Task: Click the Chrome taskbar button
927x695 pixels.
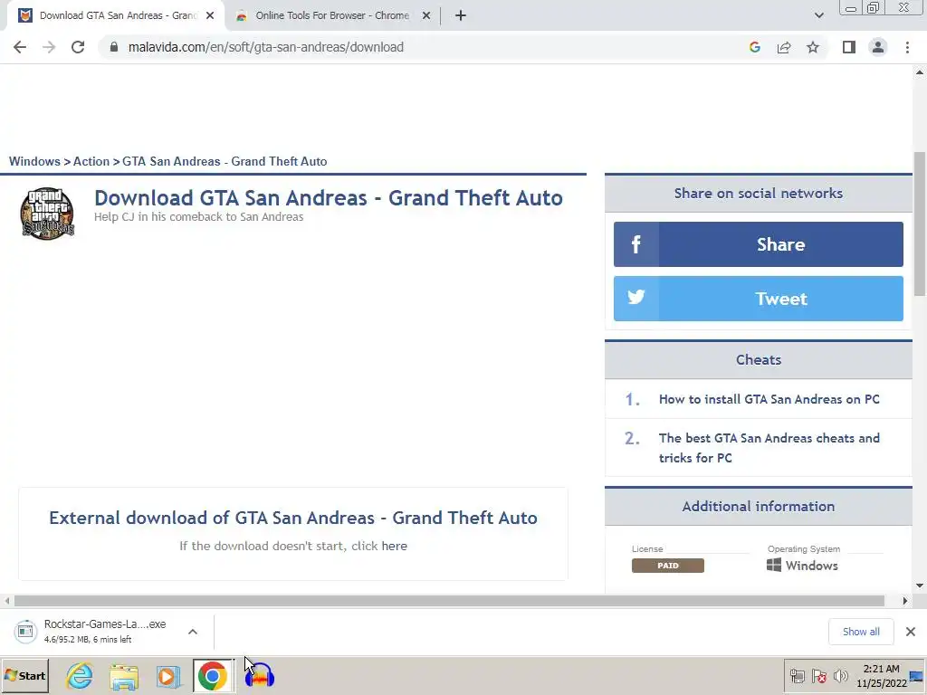Action: [213, 676]
